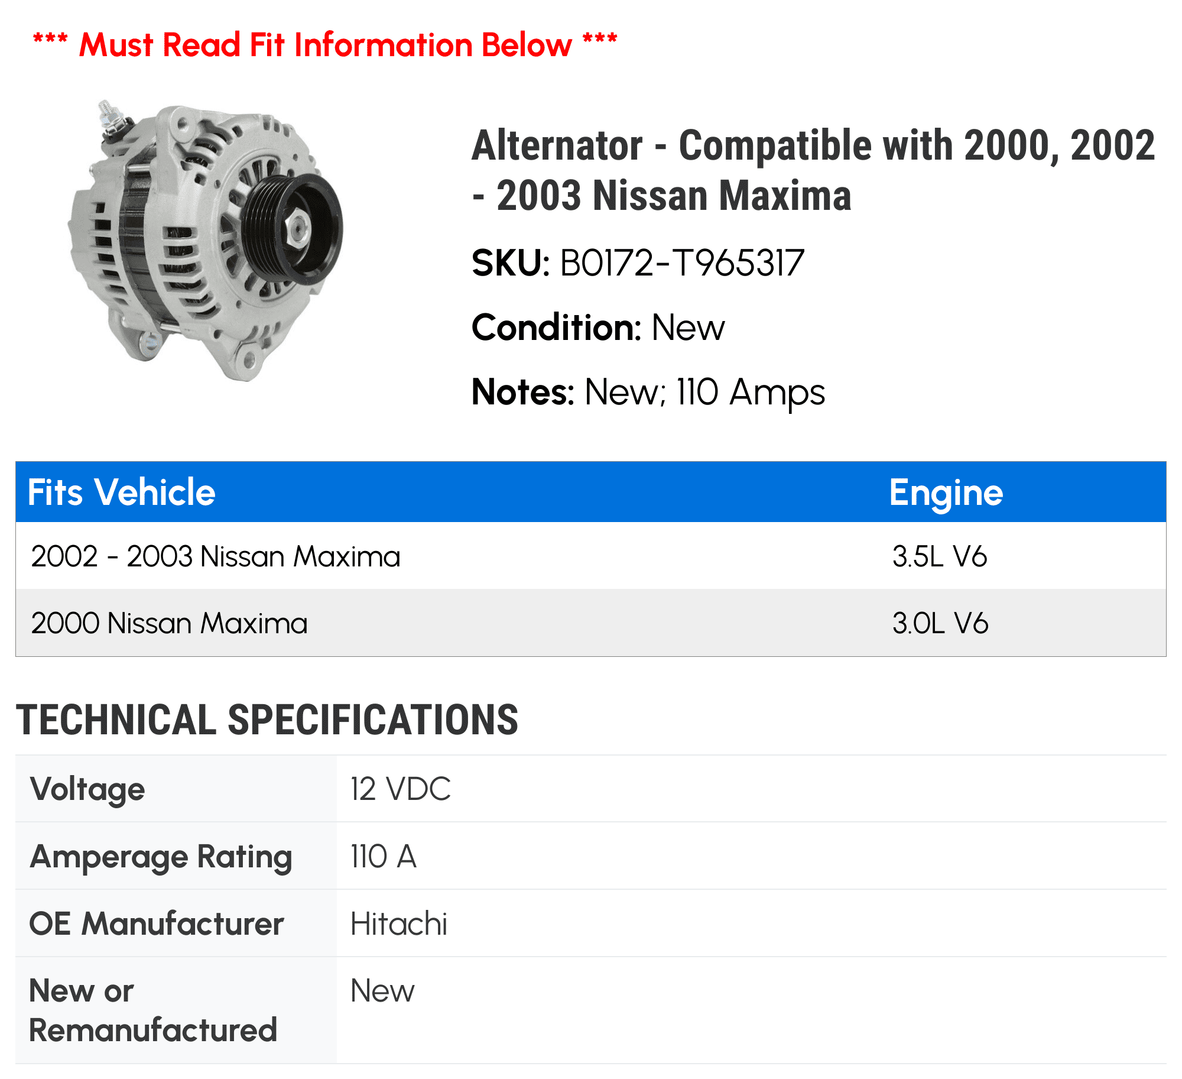Click the New or Remanufactured label
This screenshot has height=1079, width=1182.
(x=152, y=1010)
